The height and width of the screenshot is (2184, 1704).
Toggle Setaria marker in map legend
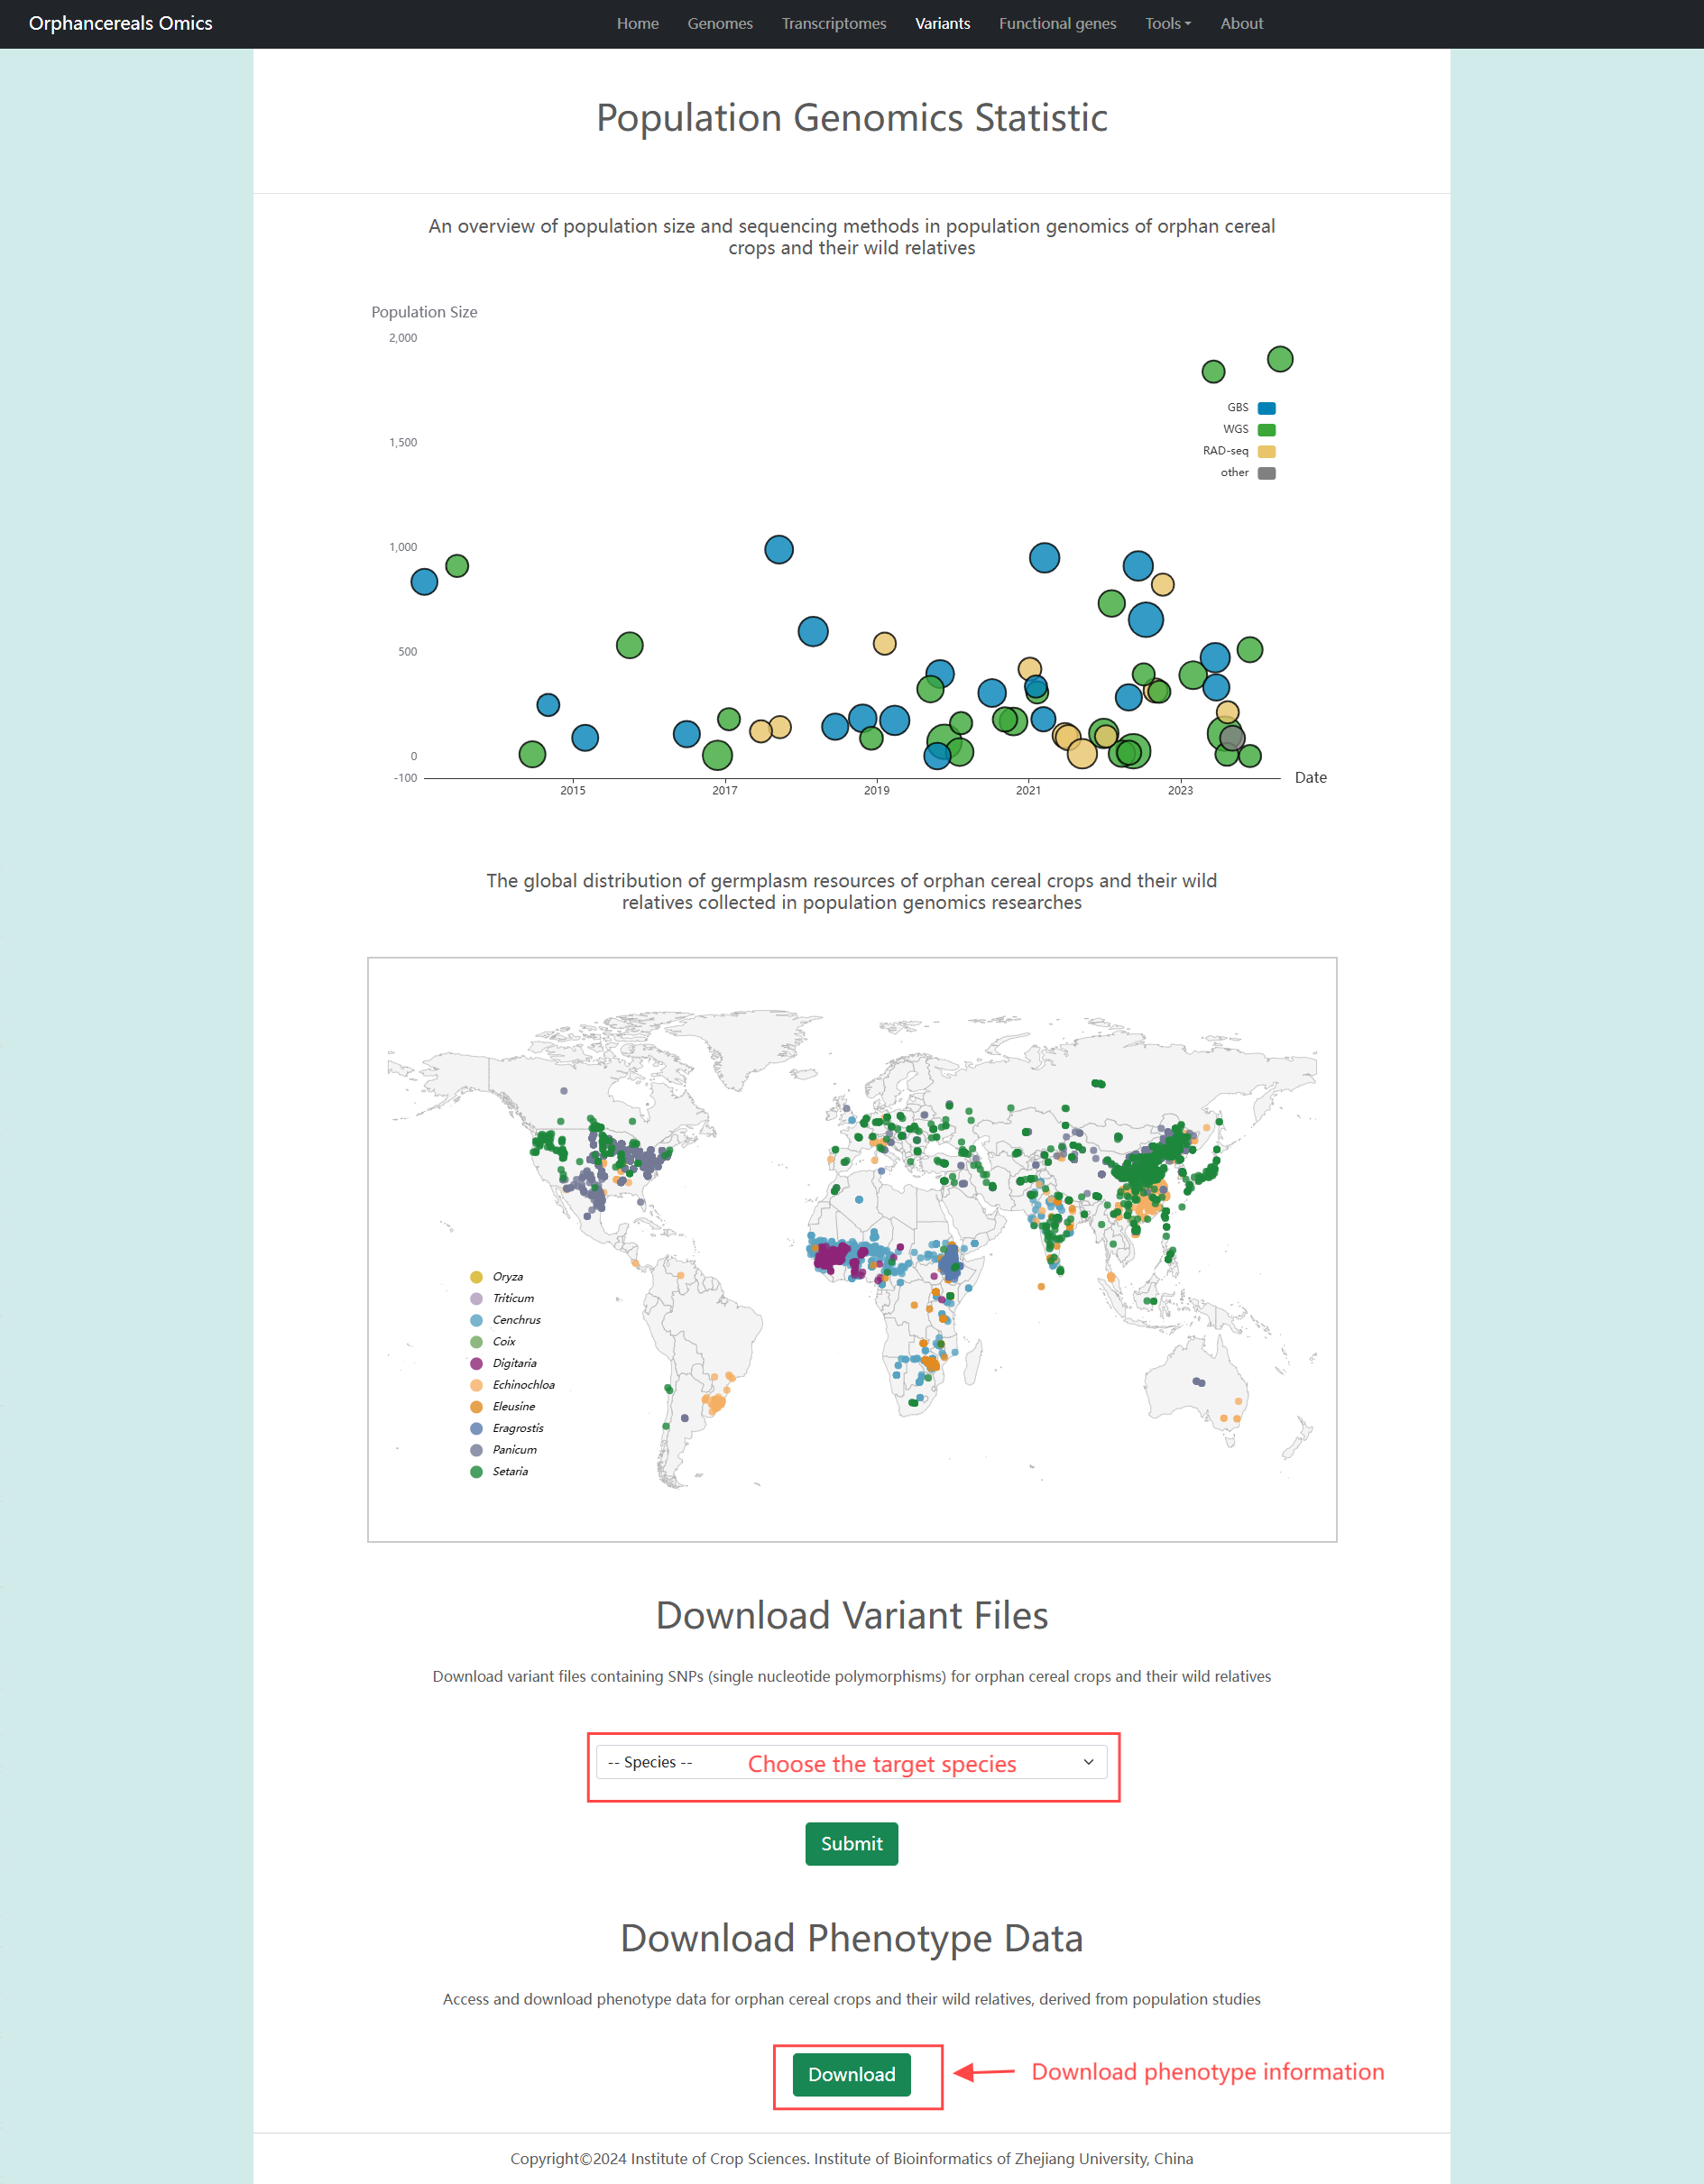(x=476, y=1471)
